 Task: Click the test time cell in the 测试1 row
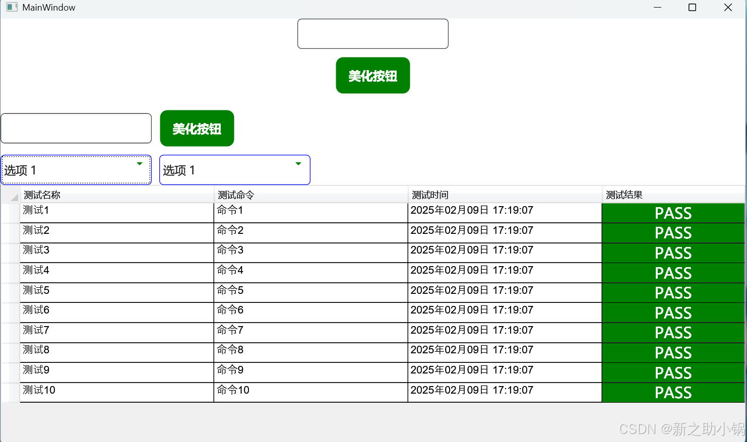(x=505, y=213)
